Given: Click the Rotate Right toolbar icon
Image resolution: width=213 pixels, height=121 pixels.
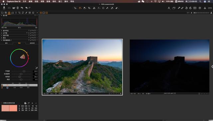Looking at the screenshot, I should click(x=190, y=8).
